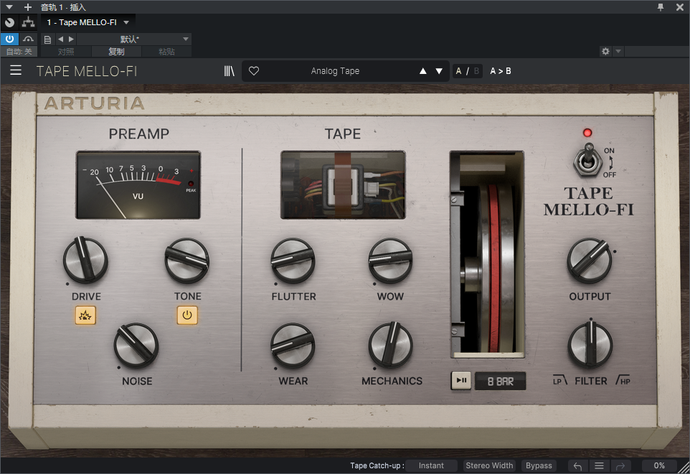690x474 pixels.
Task: Copy settings with A > B button
Action: (501, 71)
